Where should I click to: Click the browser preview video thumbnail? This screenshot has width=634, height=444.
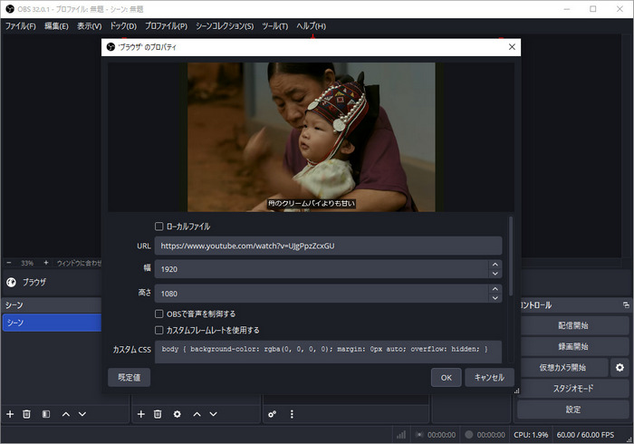[312, 137]
